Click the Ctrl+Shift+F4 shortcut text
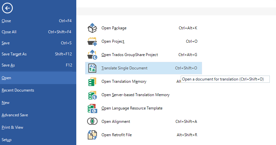The width and height of the screenshot is (276, 145). 60,32
